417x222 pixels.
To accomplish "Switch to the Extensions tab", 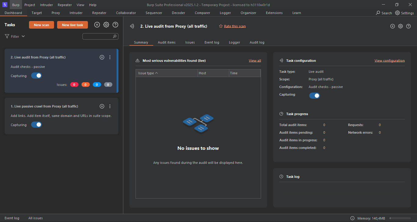I will pyautogui.click(x=274, y=13).
